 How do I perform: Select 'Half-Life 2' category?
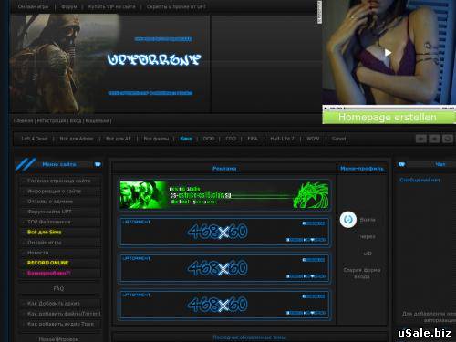pos(282,139)
